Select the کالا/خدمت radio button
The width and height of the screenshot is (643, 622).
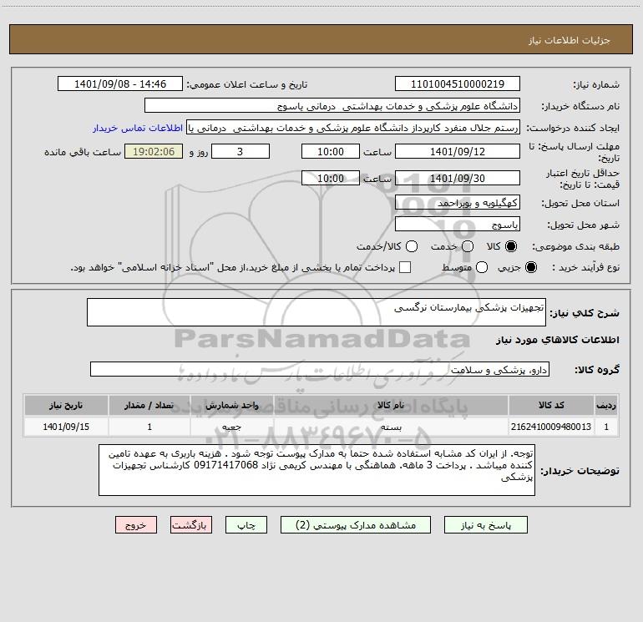click(412, 246)
